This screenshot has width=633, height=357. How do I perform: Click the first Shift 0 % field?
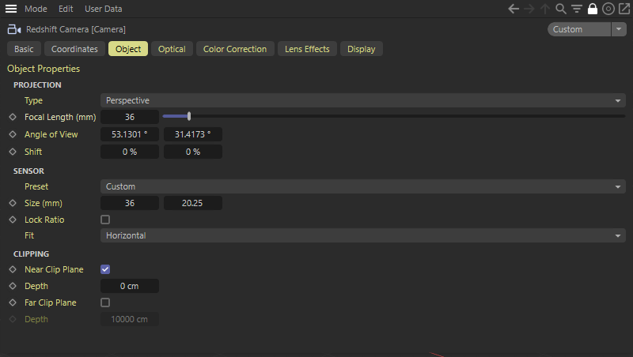[130, 152]
